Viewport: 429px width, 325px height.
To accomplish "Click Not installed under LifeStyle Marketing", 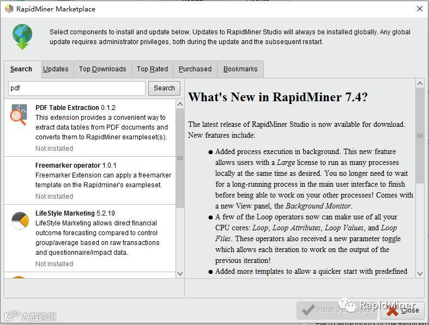I will click(54, 264).
